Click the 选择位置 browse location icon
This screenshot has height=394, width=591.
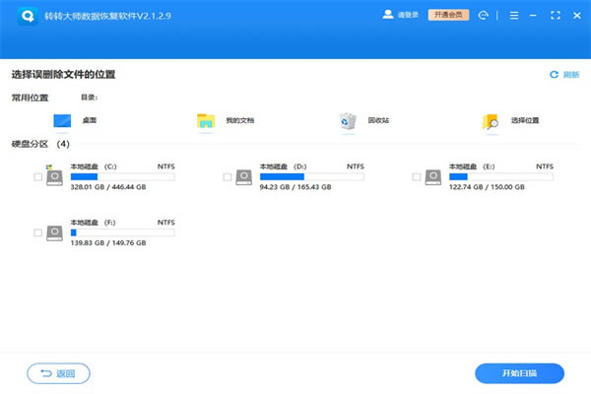(491, 121)
